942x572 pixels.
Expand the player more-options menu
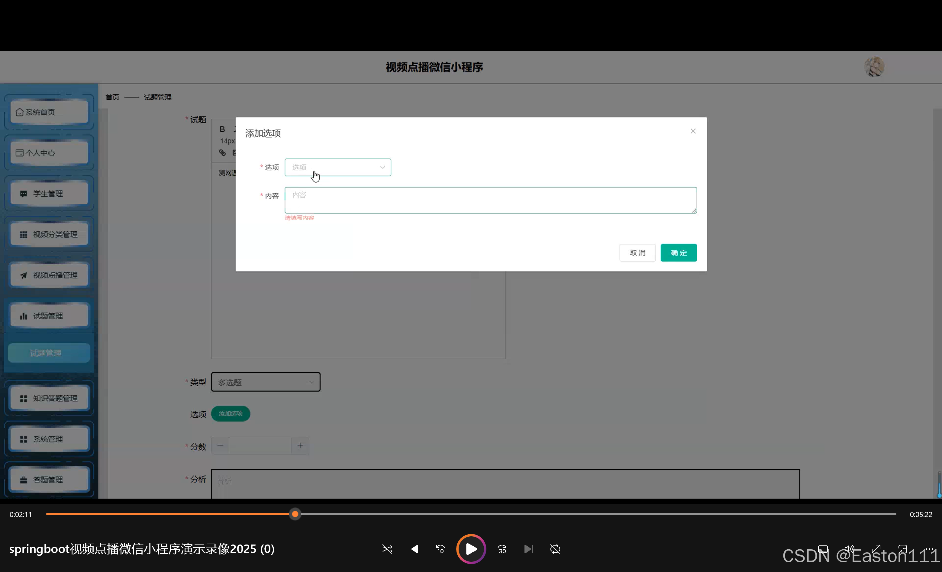[x=930, y=549]
